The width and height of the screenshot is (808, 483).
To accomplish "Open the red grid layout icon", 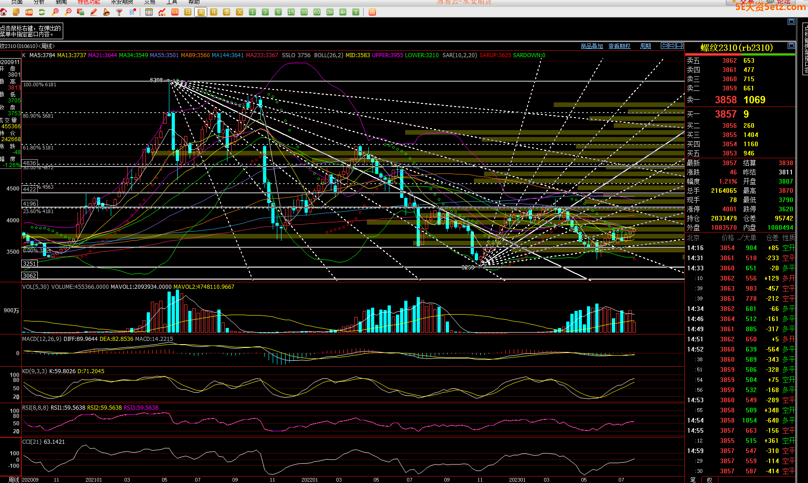I will coord(372,12).
